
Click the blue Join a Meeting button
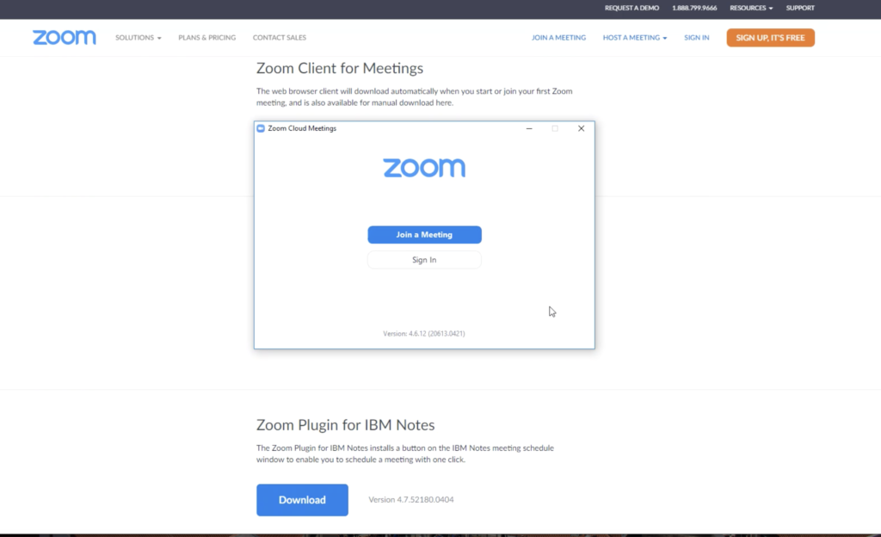[424, 235]
